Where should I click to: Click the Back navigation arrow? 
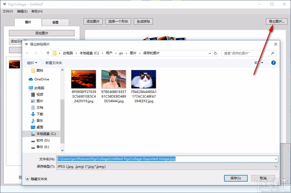27,53
